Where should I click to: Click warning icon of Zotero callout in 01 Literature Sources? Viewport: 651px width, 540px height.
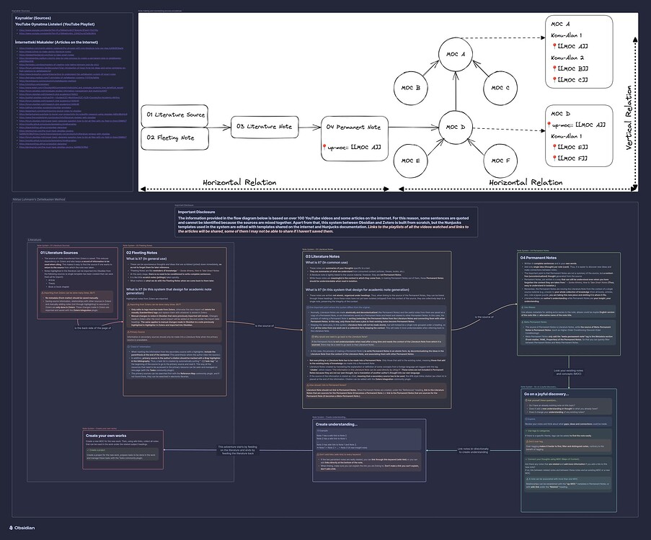42,292
